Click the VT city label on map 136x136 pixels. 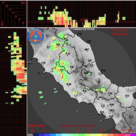click(x=62, y=70)
